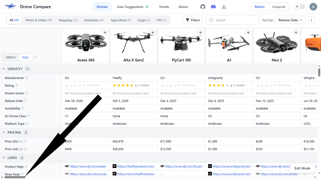Collapse the IDENTITY section
Image resolution: width=321 pixels, height=179 pixels.
click(4, 69)
